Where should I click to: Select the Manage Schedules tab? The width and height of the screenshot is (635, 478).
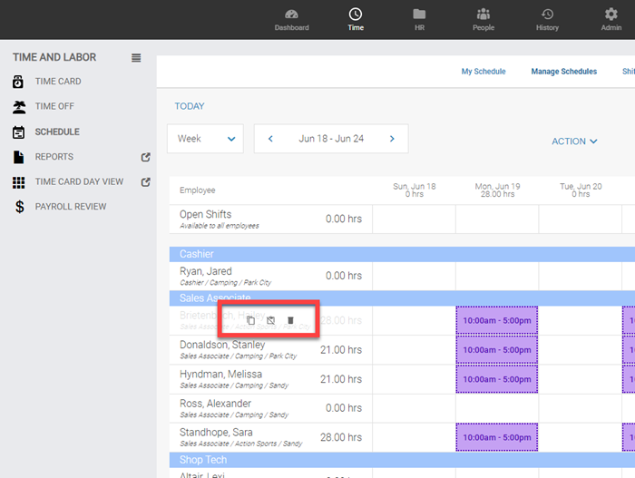click(x=563, y=72)
